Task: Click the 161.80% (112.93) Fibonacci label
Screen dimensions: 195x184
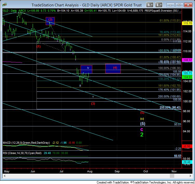Action: pyautogui.click(x=170, y=35)
